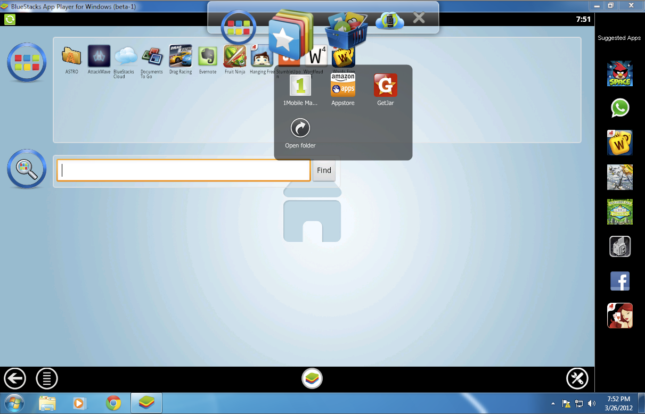The image size is (645, 414).
Task: Open the ASTRO file manager
Action: pyautogui.click(x=71, y=56)
